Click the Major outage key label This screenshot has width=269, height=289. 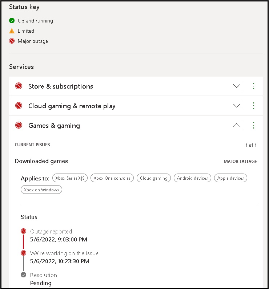(33, 41)
